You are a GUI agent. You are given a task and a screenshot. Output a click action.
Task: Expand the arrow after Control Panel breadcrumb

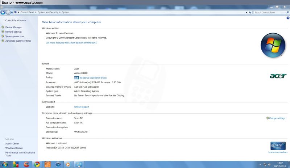(x=36, y=12)
